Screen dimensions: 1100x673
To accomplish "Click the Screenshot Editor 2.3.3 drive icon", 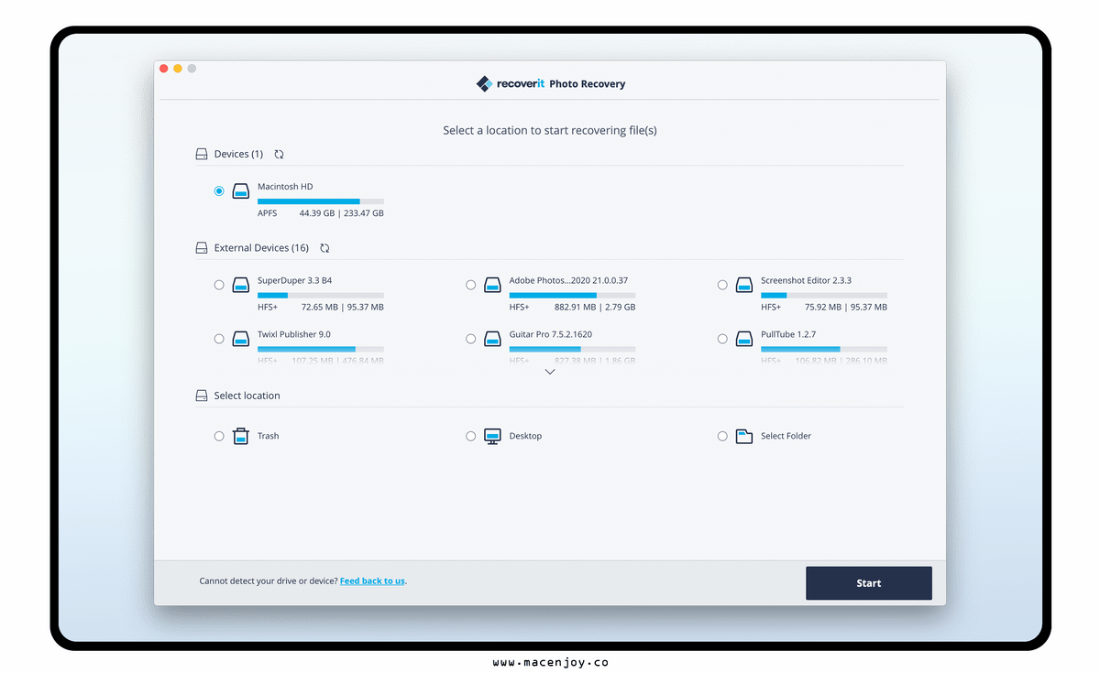I will click(744, 285).
